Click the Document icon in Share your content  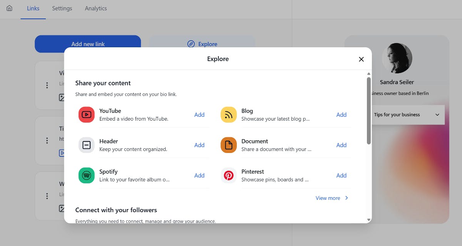[228, 145]
